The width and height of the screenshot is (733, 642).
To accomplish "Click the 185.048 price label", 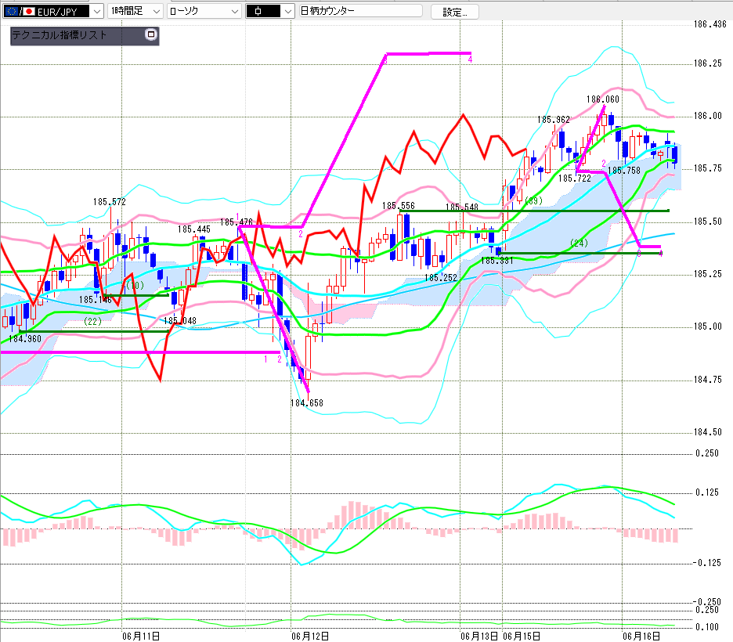I will pyautogui.click(x=180, y=320).
